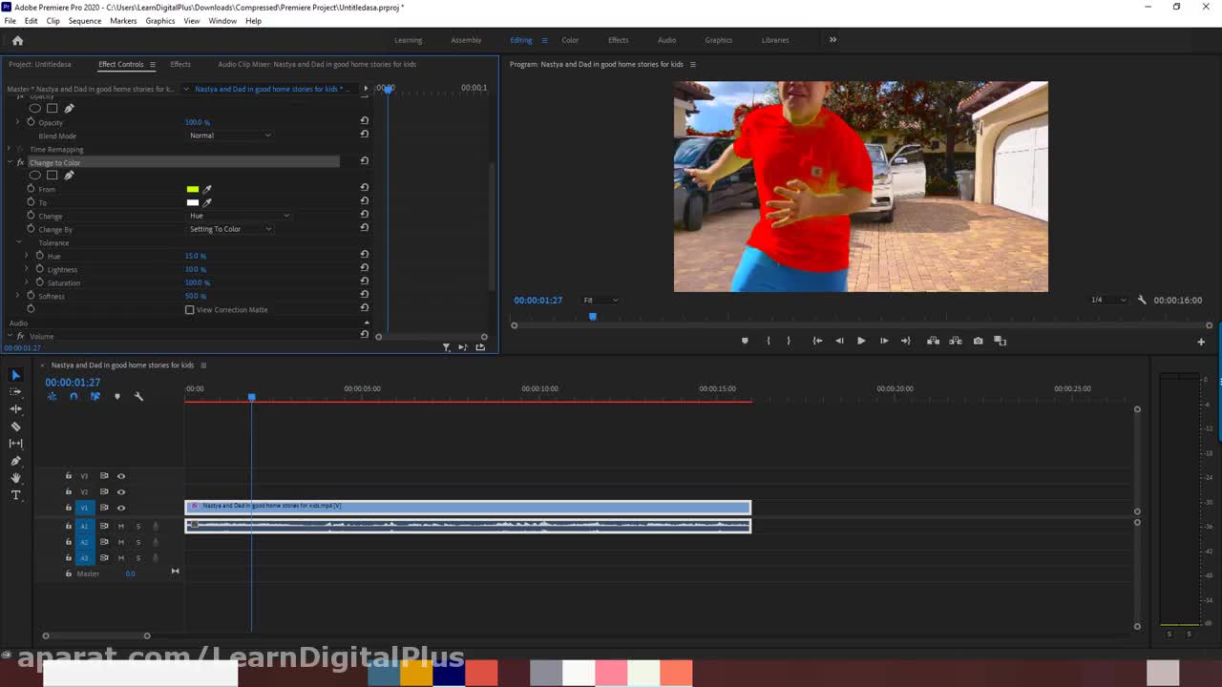Select the Hand tool

(15, 478)
